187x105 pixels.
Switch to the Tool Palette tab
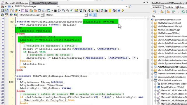pyautogui.click(x=169, y=7)
